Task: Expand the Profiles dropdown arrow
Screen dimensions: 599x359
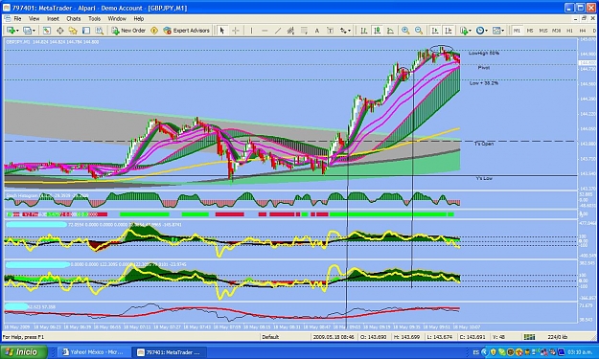Action: coord(34,31)
